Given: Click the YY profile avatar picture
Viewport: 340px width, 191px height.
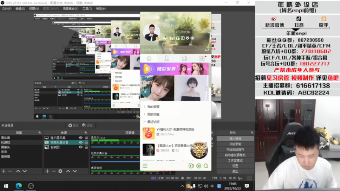Looking at the screenshot, I should pyautogui.click(x=151, y=32).
